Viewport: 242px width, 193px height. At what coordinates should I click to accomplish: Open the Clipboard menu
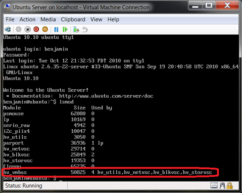73,20
